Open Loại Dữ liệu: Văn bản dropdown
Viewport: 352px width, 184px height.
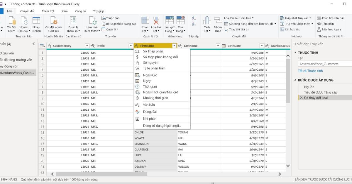pos(239,18)
